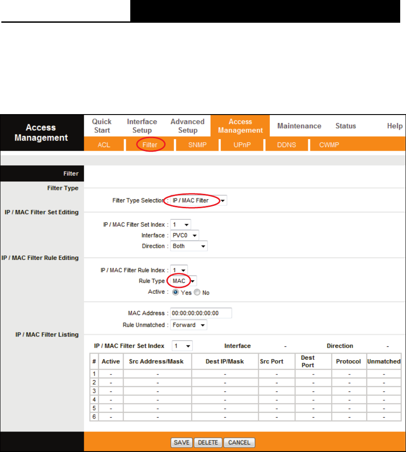Click the Unmatched column header
This screenshot has width=406, height=452.
point(384,362)
